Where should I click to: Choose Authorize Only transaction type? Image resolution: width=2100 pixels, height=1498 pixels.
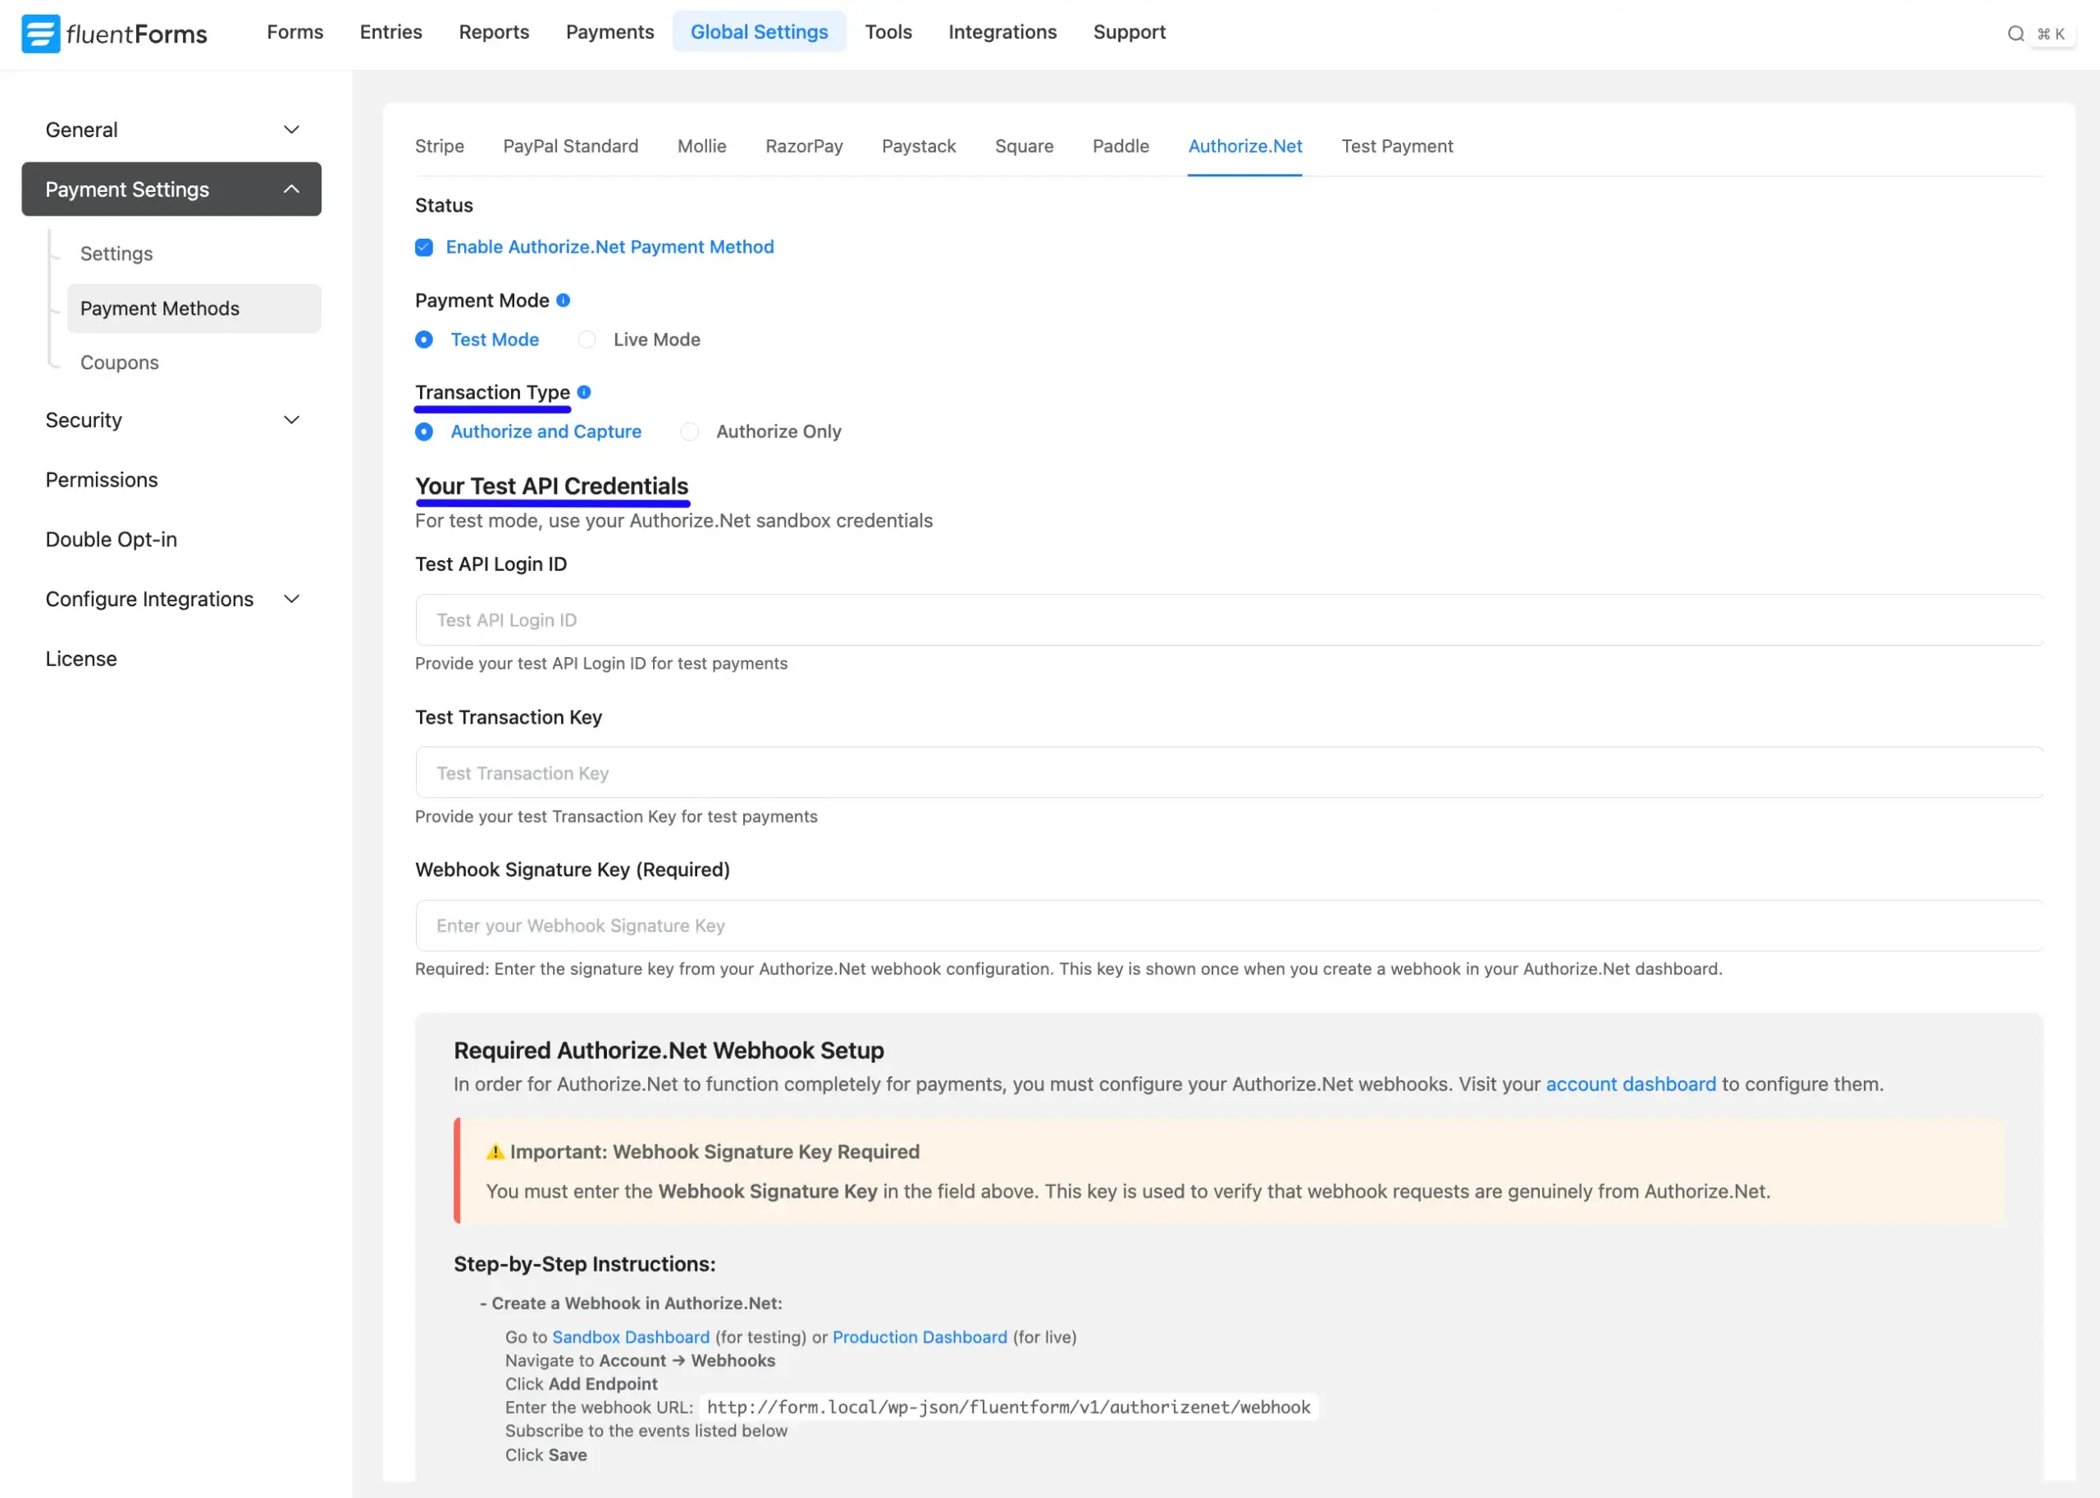(690, 432)
